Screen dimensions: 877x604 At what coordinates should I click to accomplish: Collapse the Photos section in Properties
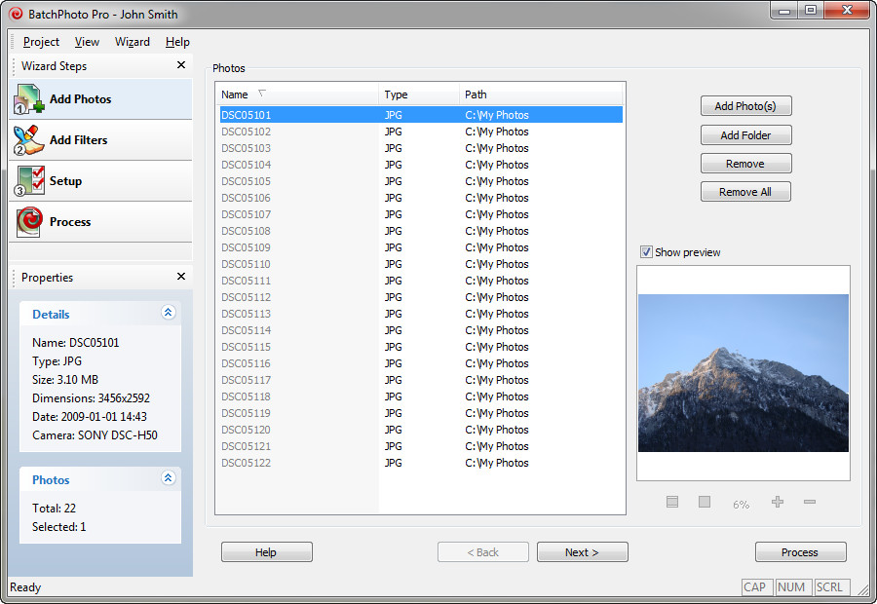(168, 478)
